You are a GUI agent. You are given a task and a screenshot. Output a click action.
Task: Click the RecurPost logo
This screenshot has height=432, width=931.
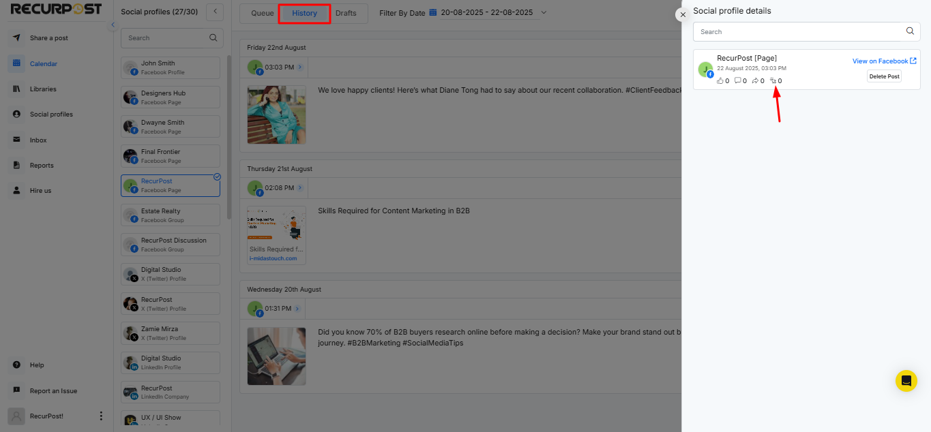[x=56, y=9]
